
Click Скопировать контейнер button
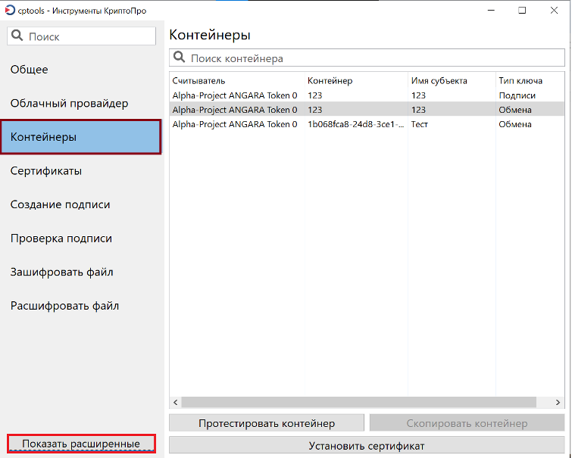click(x=467, y=423)
